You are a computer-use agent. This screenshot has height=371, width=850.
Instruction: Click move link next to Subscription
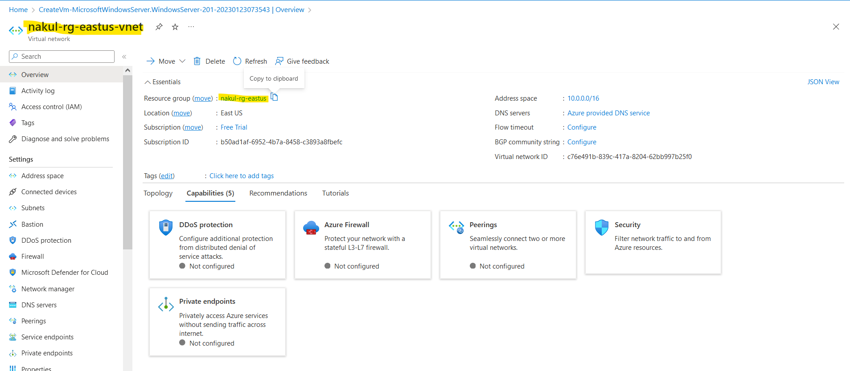click(x=193, y=127)
